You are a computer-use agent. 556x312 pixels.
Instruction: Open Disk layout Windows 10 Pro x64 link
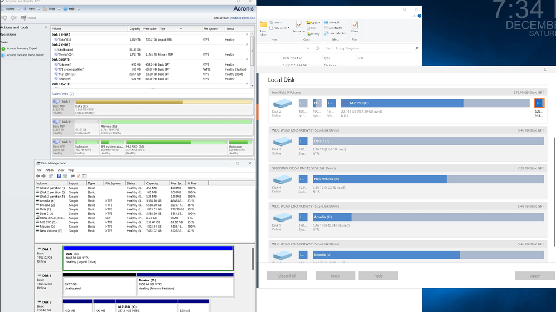[x=243, y=18]
